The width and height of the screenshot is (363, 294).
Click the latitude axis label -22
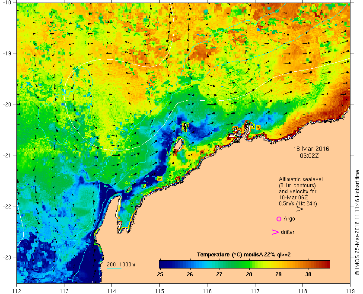click(x=6, y=206)
